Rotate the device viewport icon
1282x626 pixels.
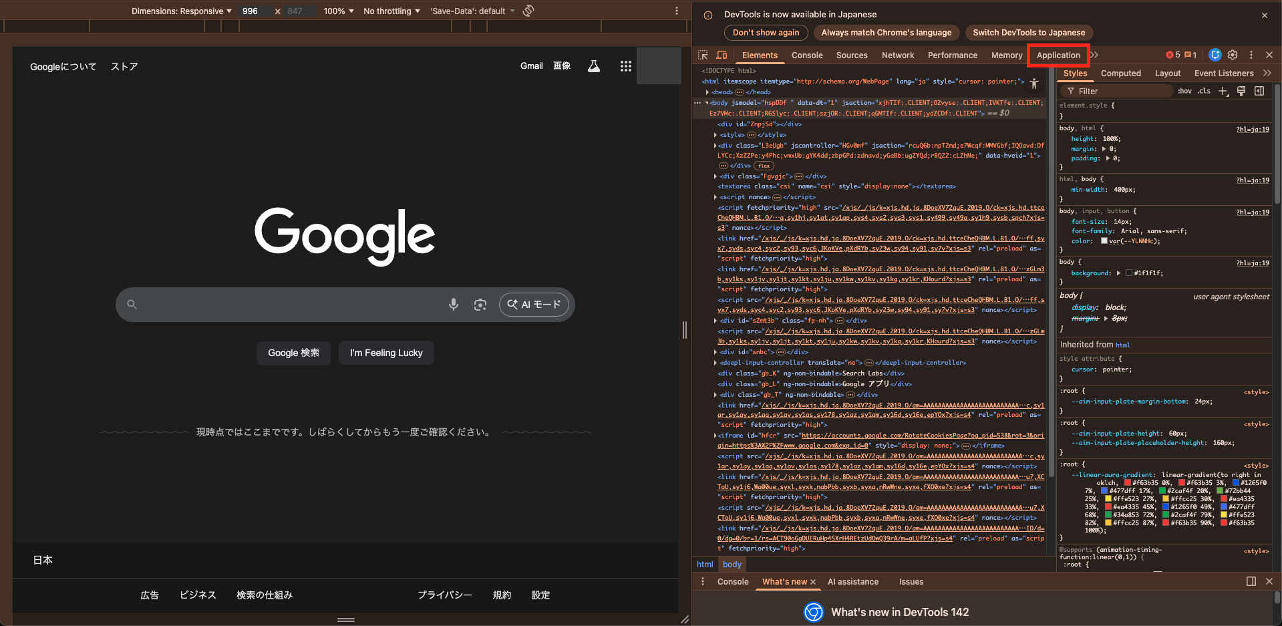(528, 11)
